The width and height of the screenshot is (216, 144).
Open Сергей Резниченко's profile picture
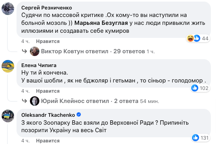coord(8,9)
